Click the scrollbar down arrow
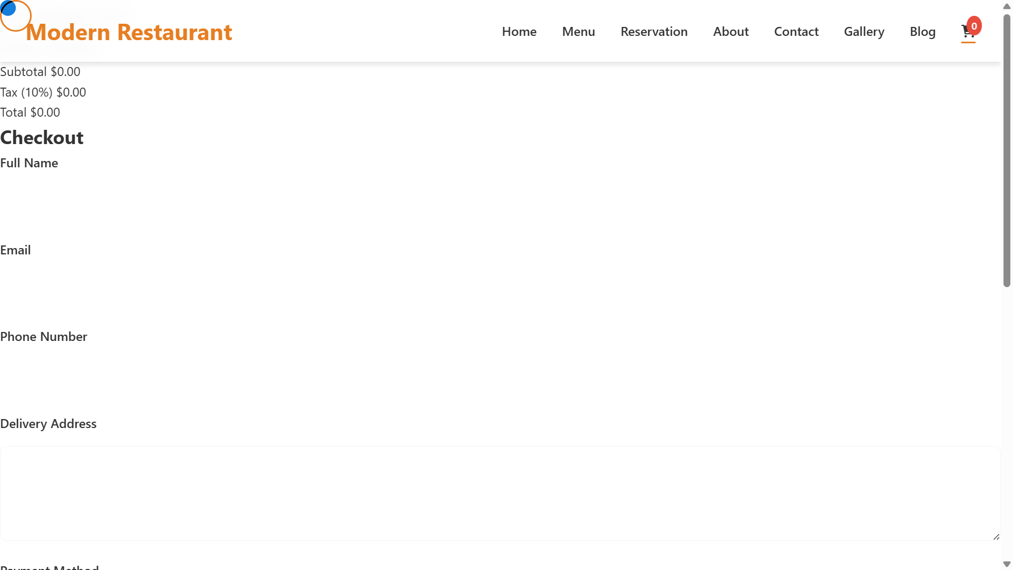 1007,564
